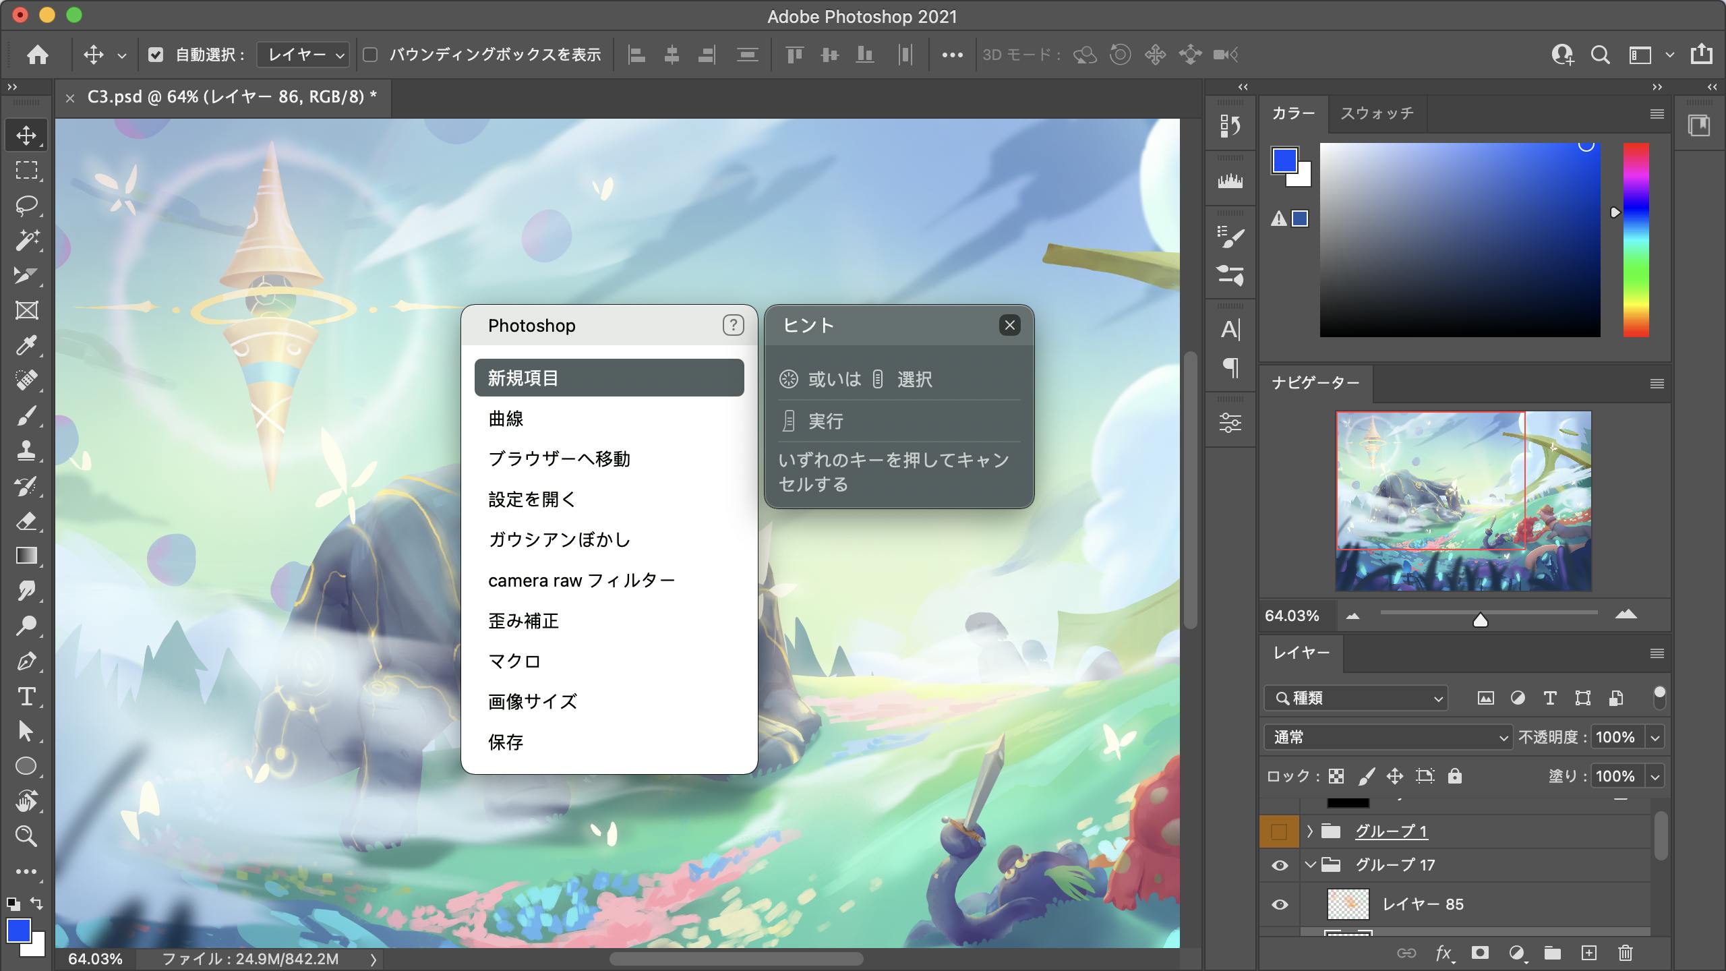1726x971 pixels.
Task: Select the Lasso tool
Action: click(26, 205)
